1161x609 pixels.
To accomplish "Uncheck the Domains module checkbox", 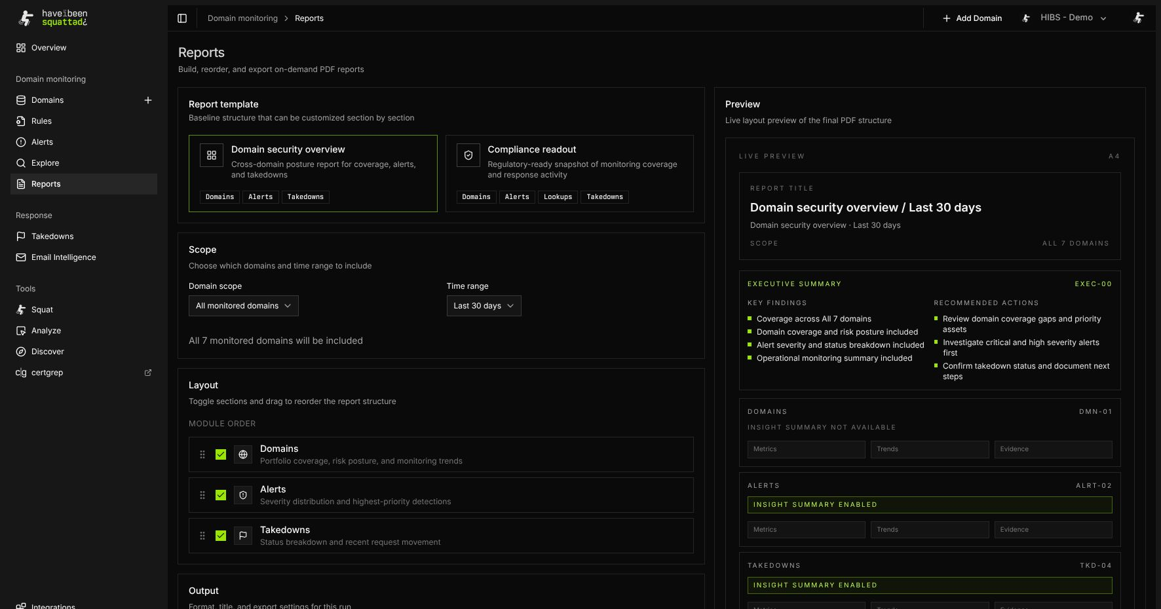I will coord(221,454).
